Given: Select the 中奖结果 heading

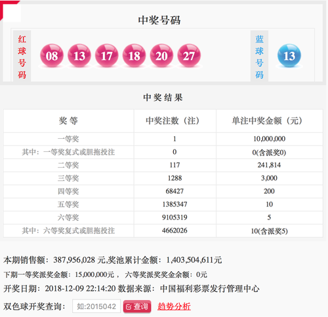Looking at the screenshot, I should tap(163, 98).
